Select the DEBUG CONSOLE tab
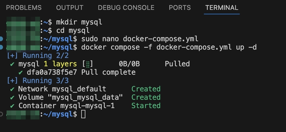Viewport: 286px width, 132px height. pos(126,8)
